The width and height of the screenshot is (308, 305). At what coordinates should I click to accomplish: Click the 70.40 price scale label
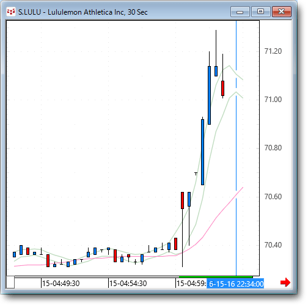(273, 245)
